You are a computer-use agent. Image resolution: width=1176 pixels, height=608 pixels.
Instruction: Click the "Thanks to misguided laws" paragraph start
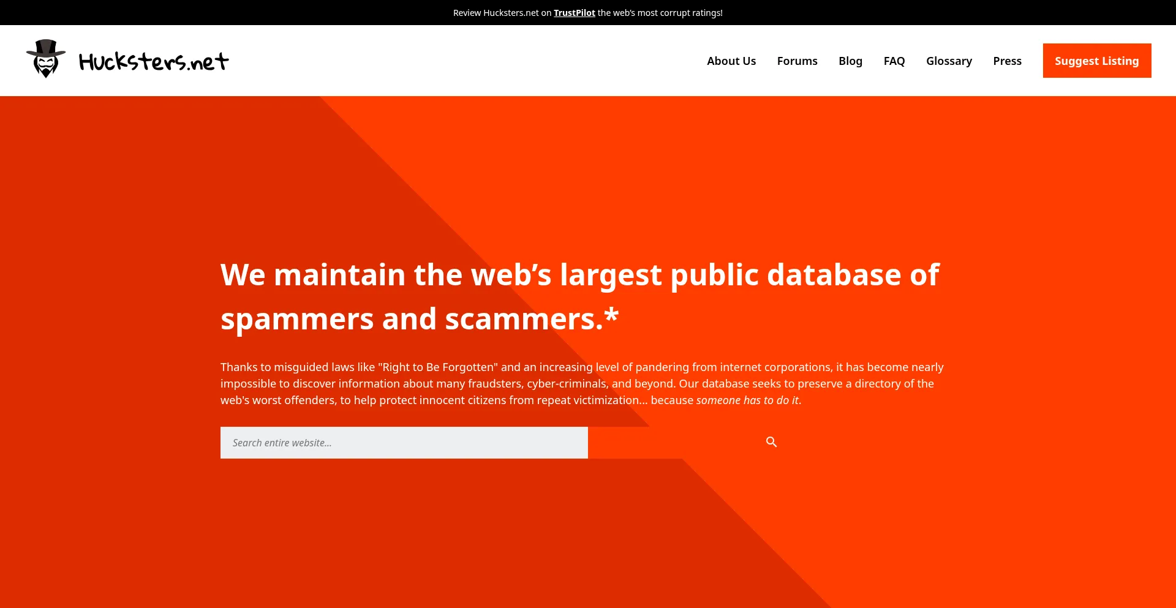[282, 367]
